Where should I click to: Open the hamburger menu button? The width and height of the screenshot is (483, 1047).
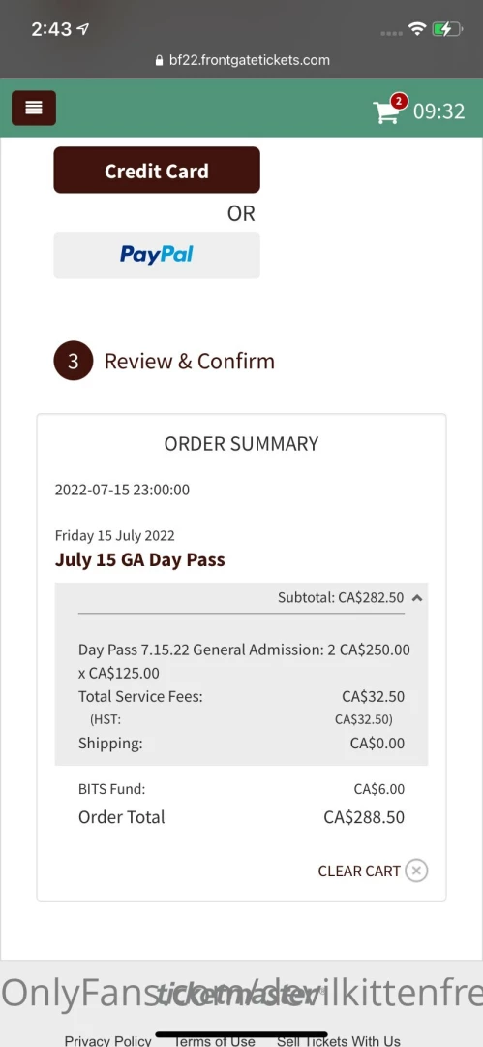tap(34, 109)
